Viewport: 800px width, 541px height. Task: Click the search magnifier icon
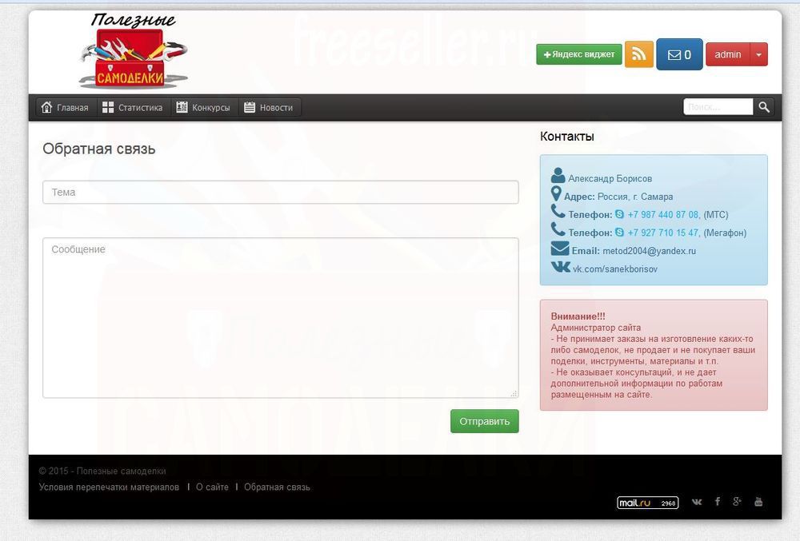[764, 107]
